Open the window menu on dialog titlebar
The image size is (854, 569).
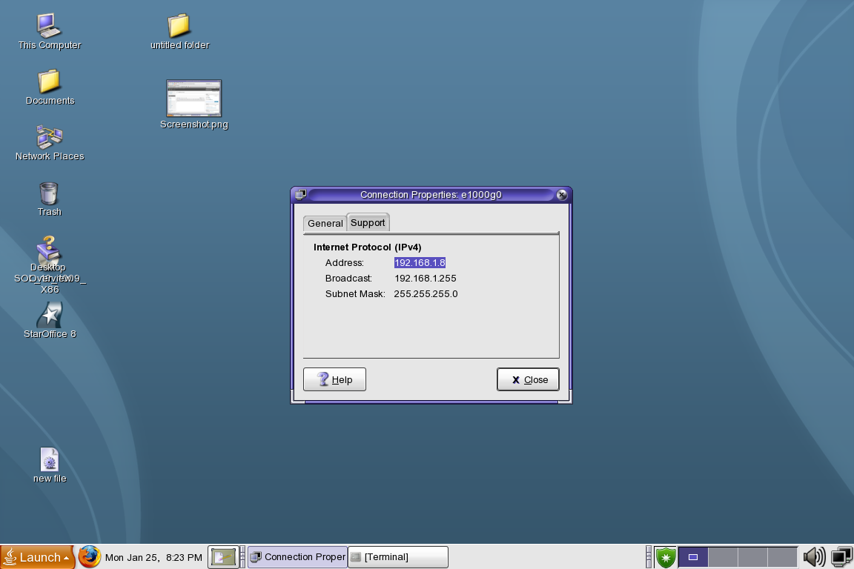coord(299,195)
